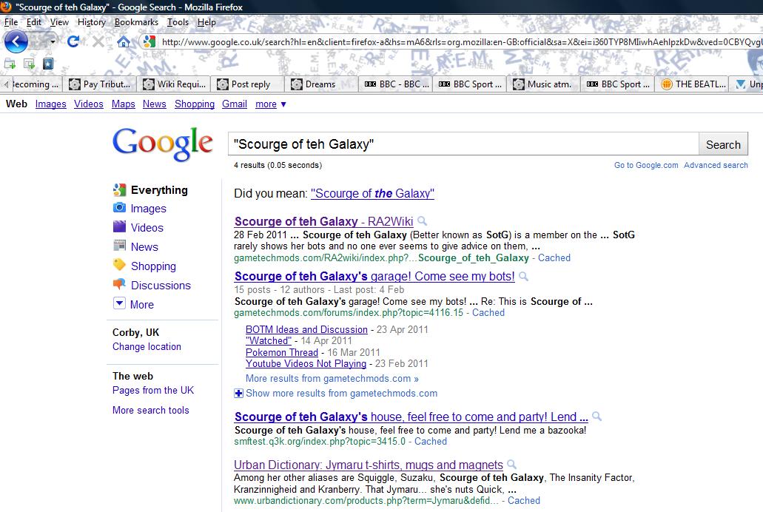
Task: Open the Tools menu
Action: (178, 22)
